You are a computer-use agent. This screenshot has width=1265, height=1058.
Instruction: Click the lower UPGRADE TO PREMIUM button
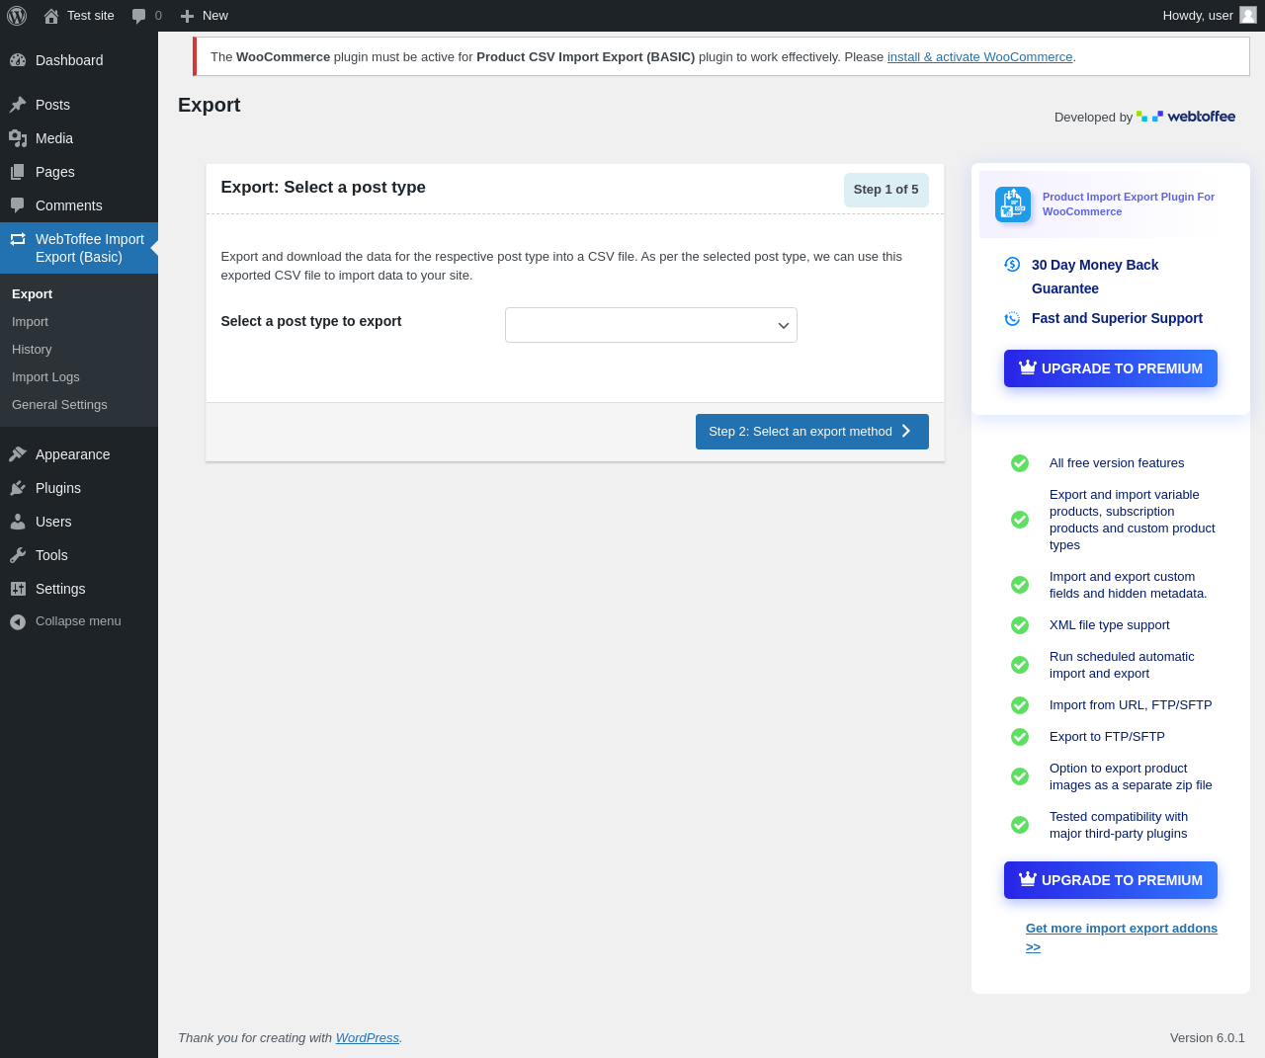coord(1111,880)
